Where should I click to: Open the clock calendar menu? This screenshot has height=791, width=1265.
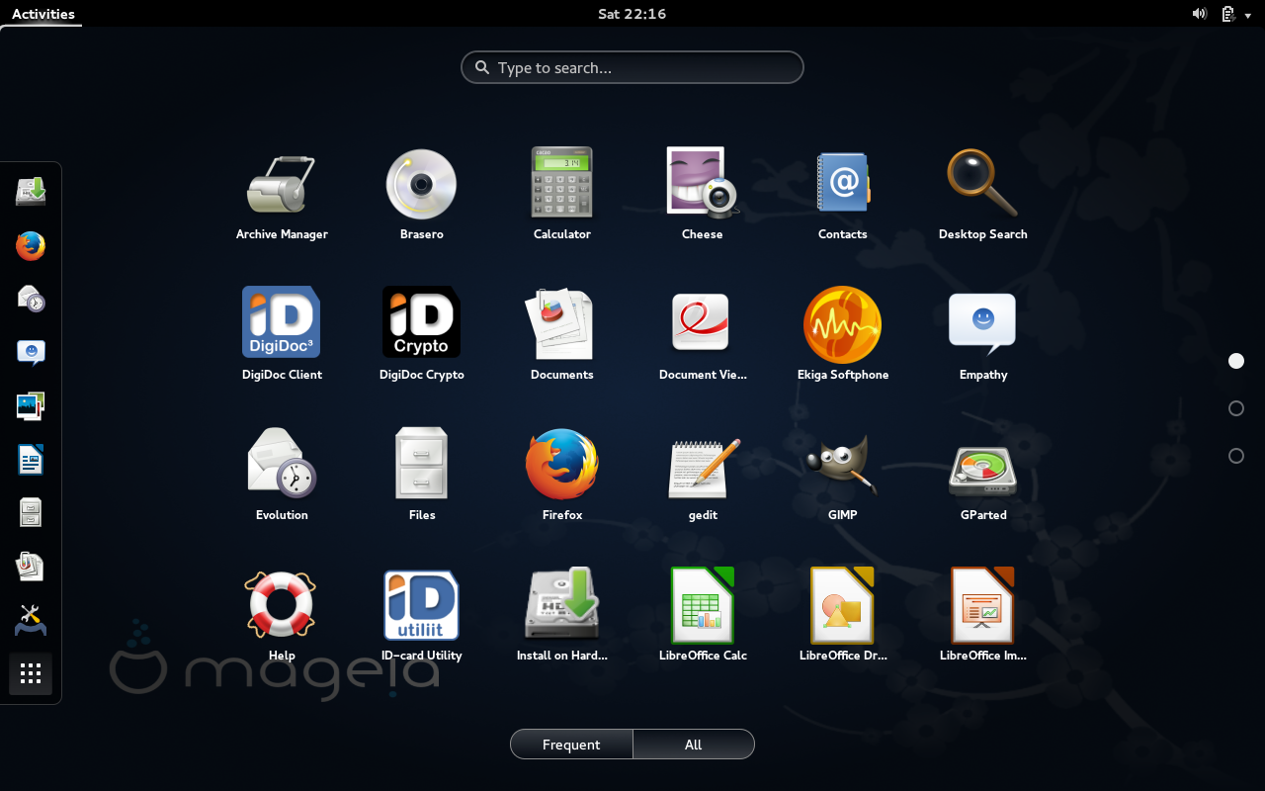[632, 14]
